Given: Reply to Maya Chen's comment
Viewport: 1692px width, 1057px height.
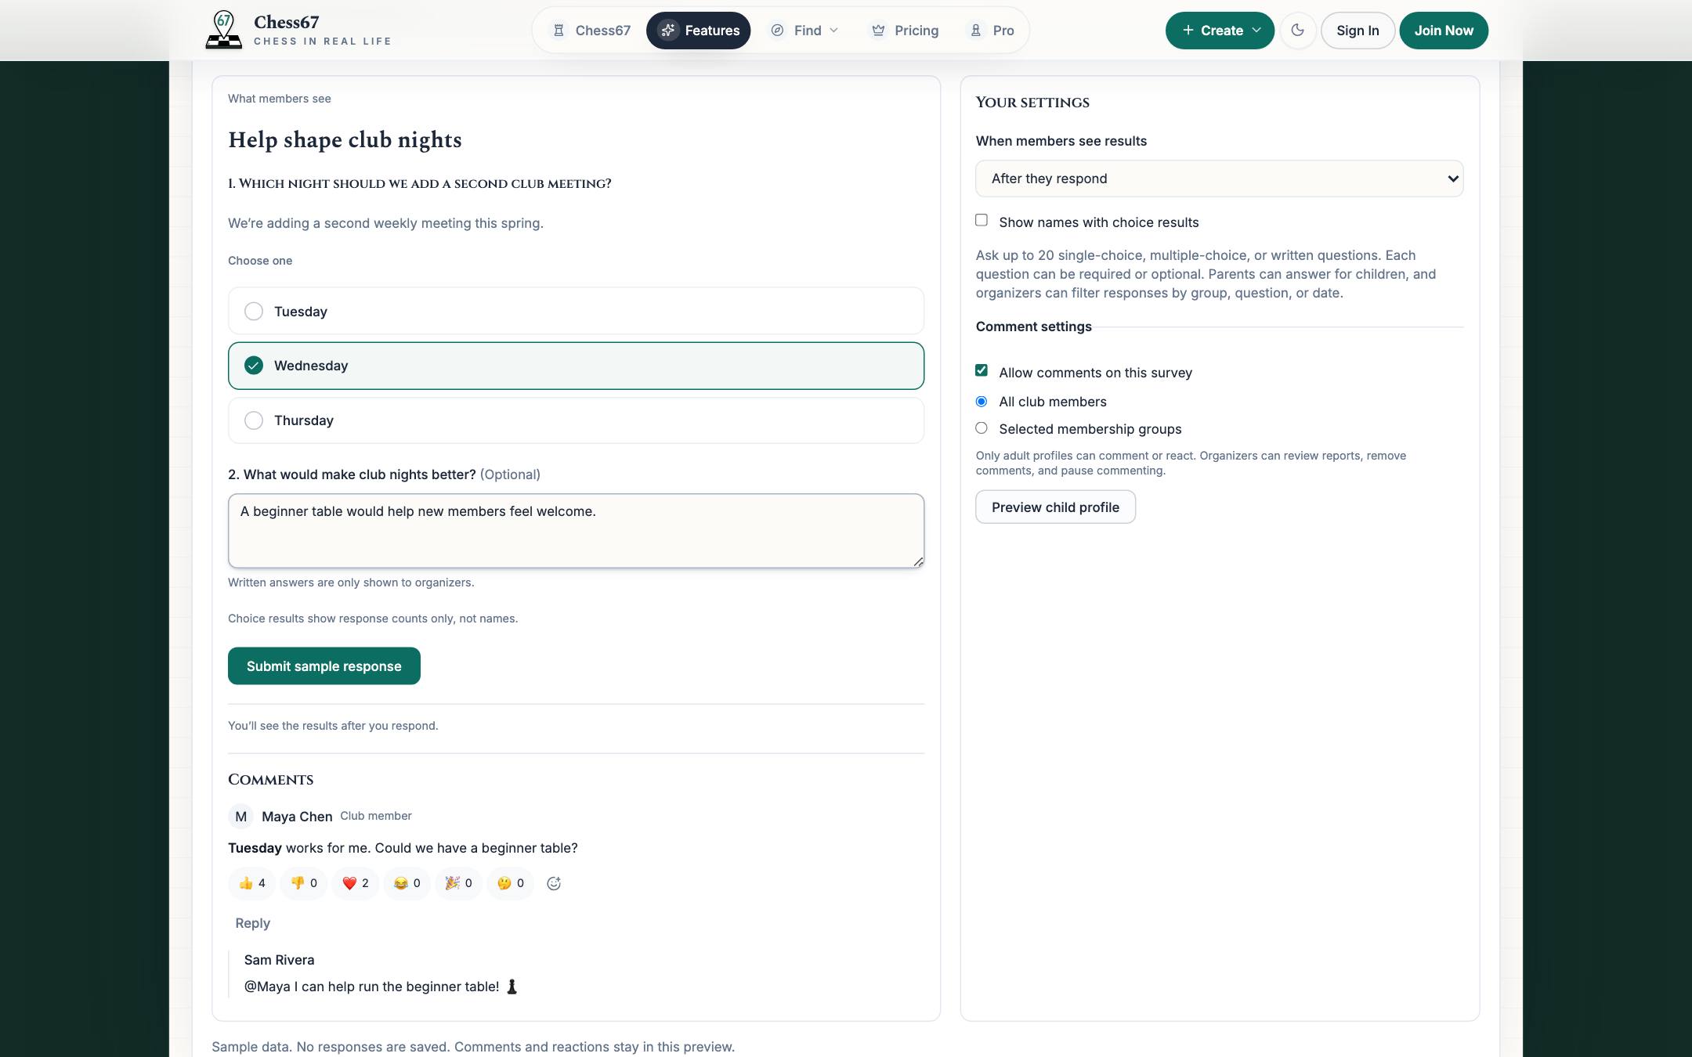Looking at the screenshot, I should tap(252, 923).
